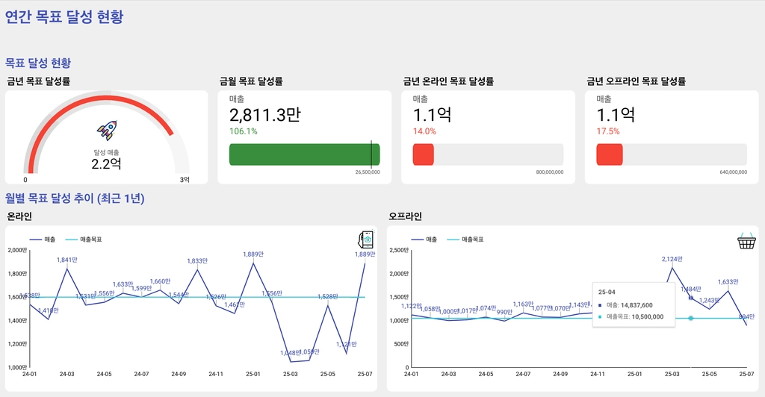Click the 1,833만 data label in 온라인 chart
The width and height of the screenshot is (765, 397).
click(197, 261)
